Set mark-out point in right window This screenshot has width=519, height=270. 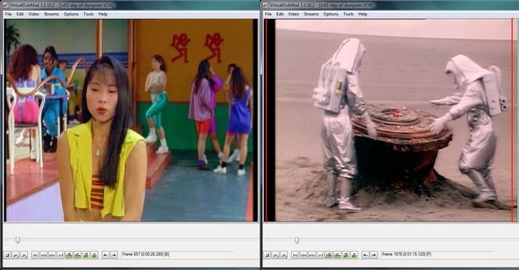coord(374,254)
